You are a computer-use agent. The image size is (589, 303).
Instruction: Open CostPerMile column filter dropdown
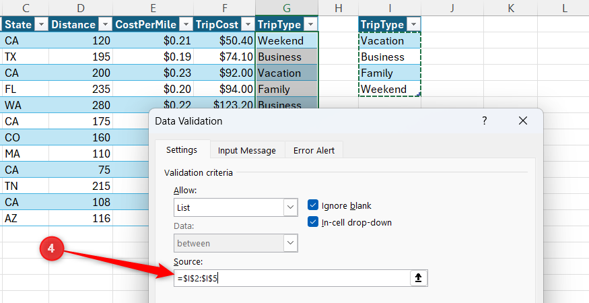tap(186, 25)
